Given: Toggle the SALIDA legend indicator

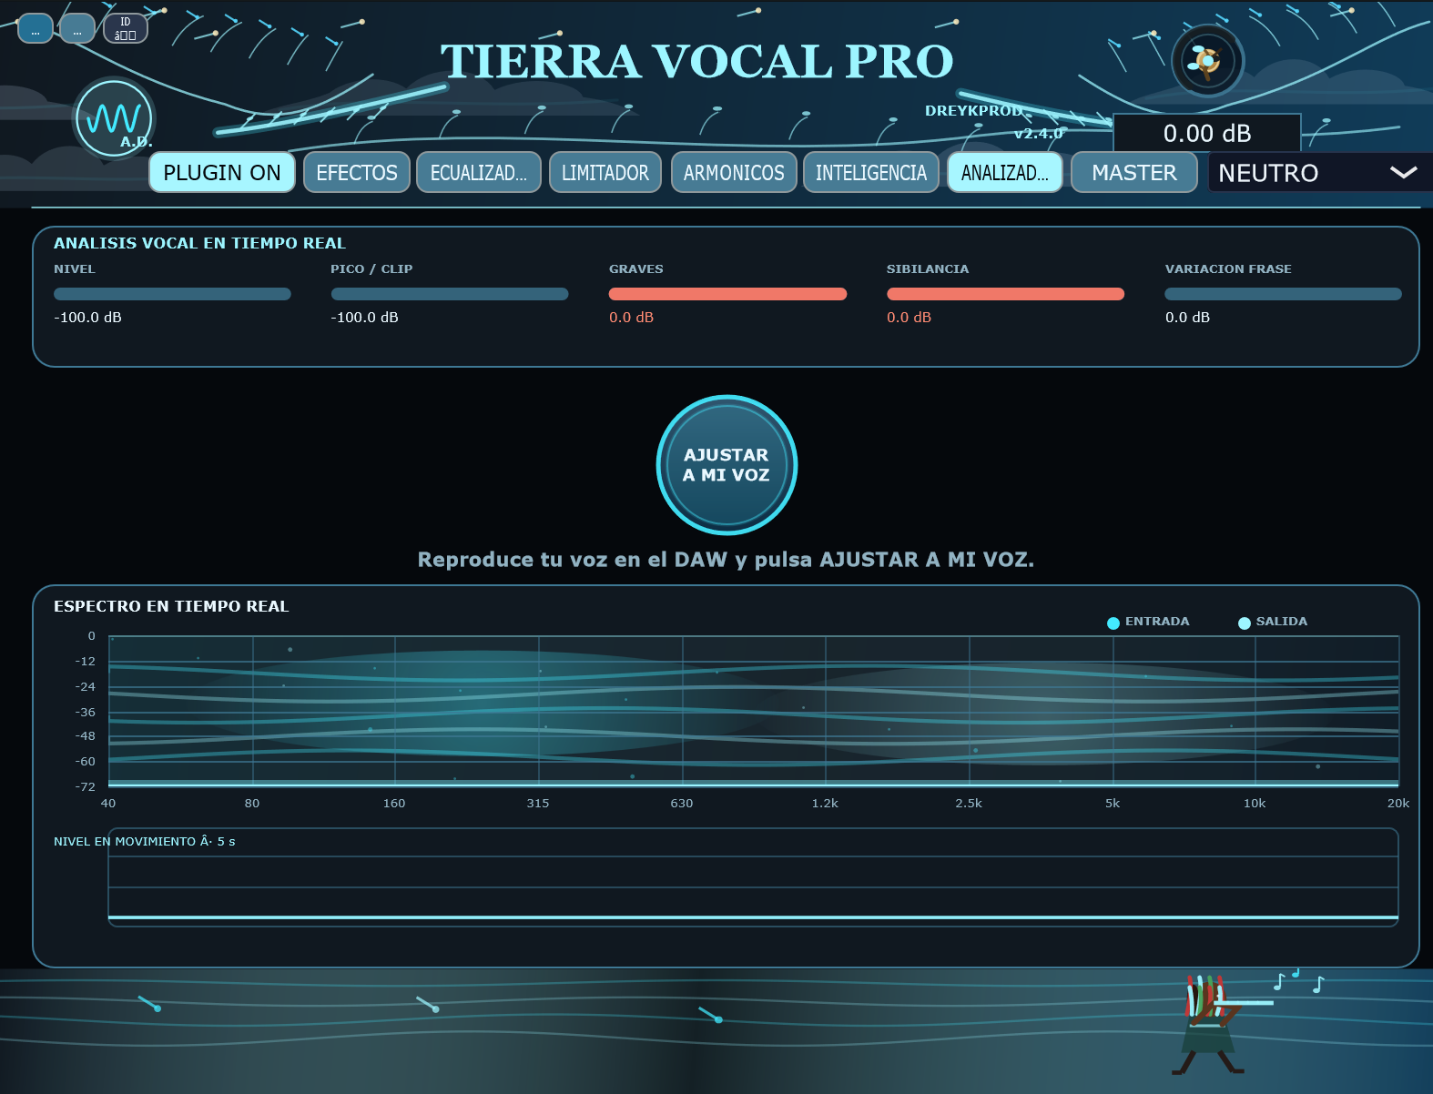Looking at the screenshot, I should click(x=1244, y=623).
